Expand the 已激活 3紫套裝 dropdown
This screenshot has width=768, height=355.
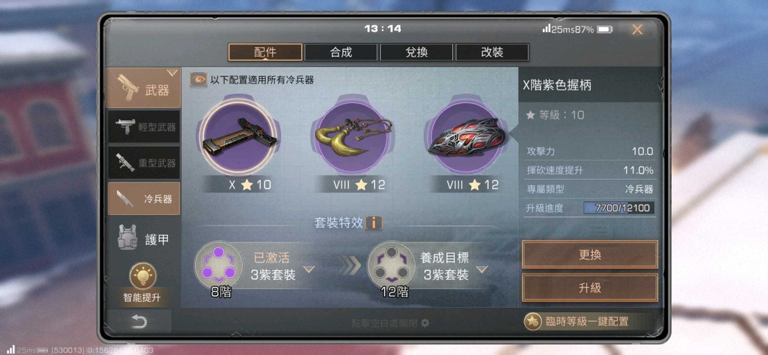309,269
